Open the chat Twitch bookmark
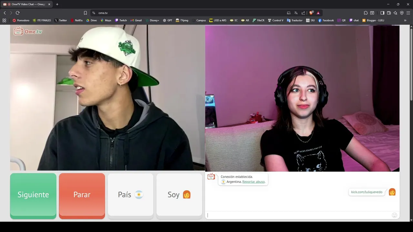The width and height of the screenshot is (413, 232). tap(354, 20)
